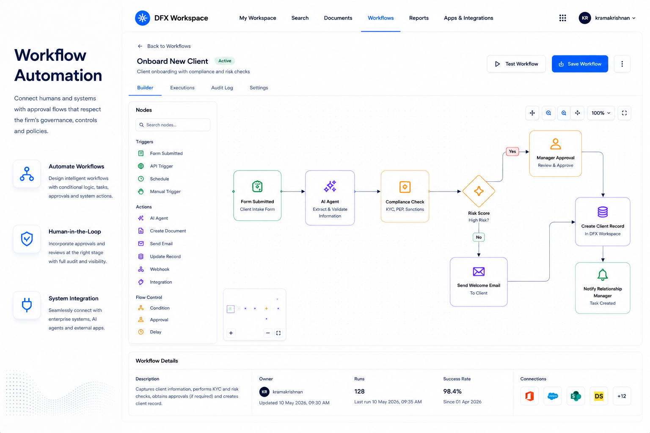Open the 100% zoom level dropdown

[x=601, y=113]
